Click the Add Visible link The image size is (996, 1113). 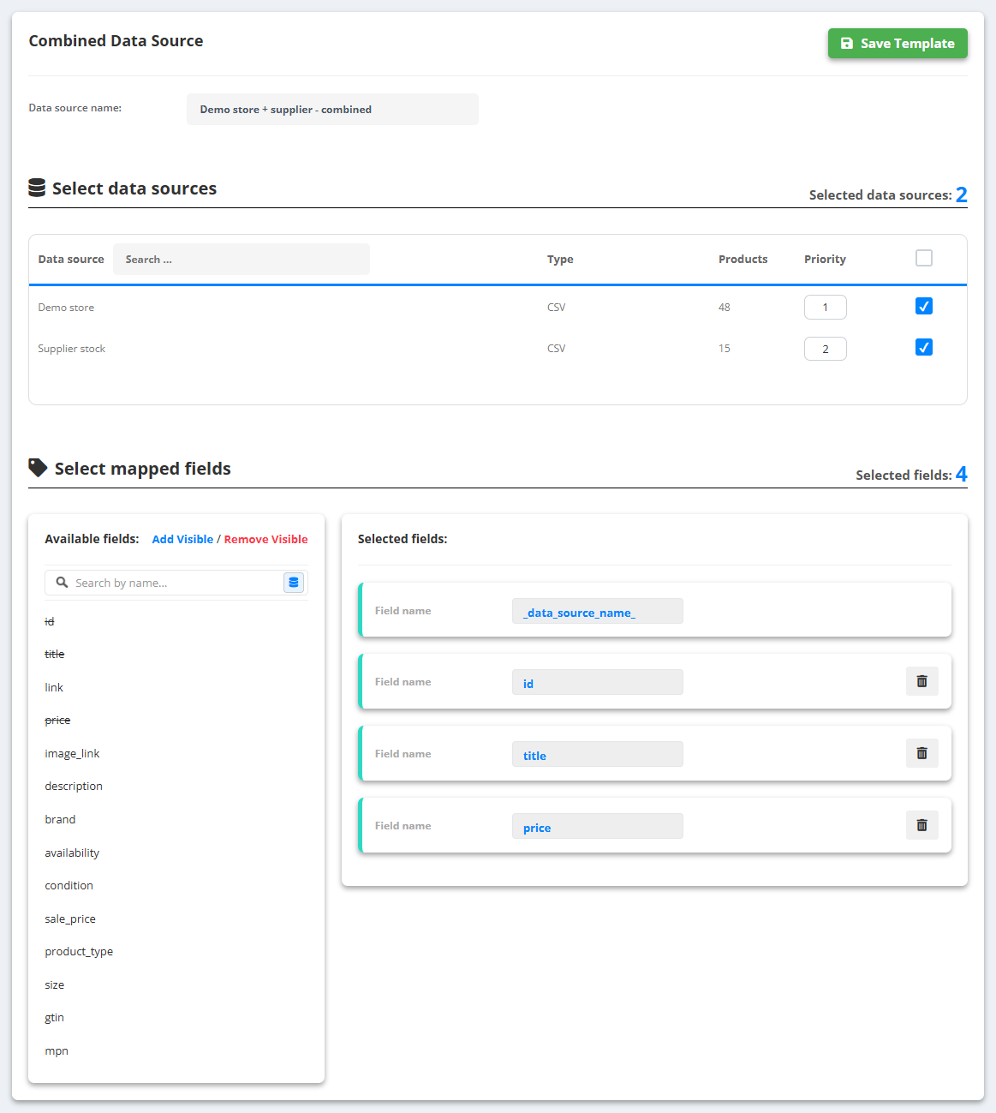pyautogui.click(x=182, y=539)
